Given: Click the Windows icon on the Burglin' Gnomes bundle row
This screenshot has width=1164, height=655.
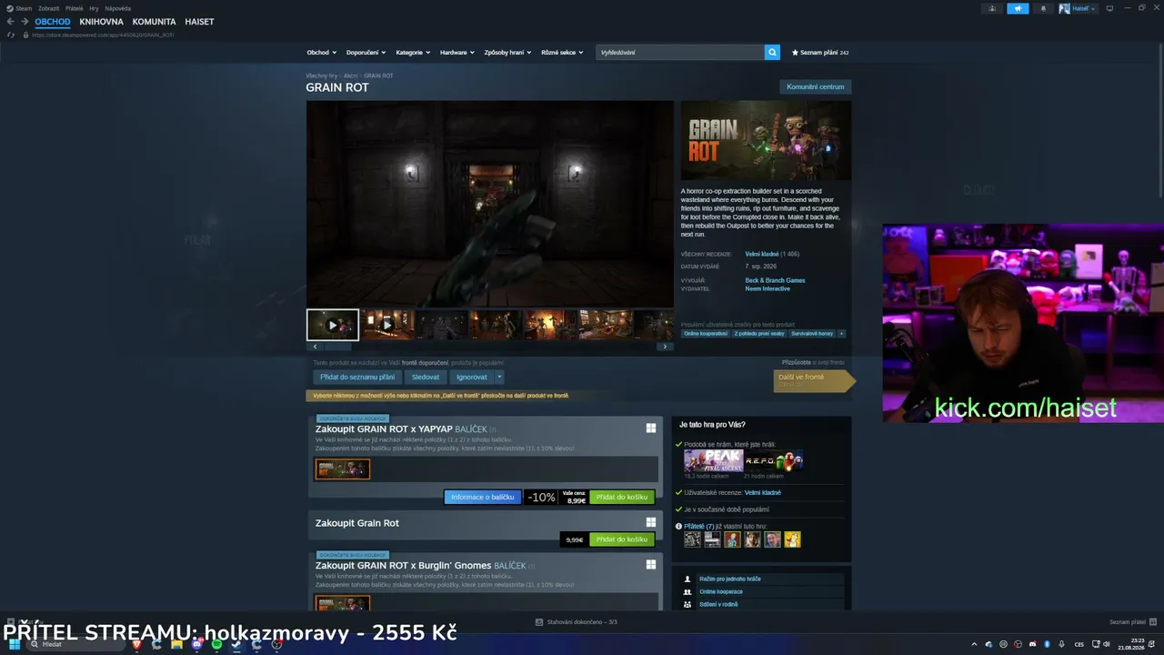Looking at the screenshot, I should (x=651, y=564).
